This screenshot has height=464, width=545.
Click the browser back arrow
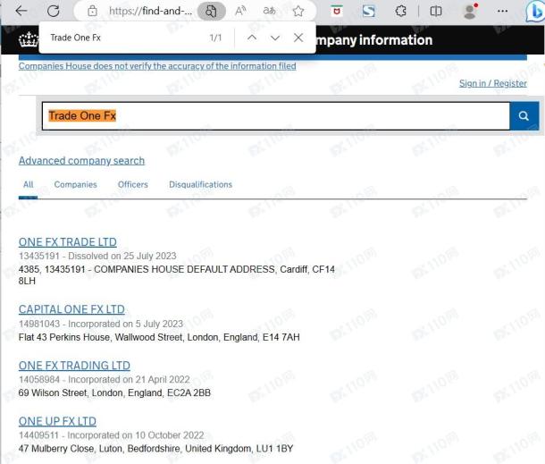click(21, 11)
